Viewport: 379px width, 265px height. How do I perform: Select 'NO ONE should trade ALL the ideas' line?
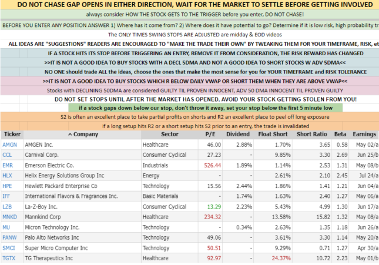(206, 72)
